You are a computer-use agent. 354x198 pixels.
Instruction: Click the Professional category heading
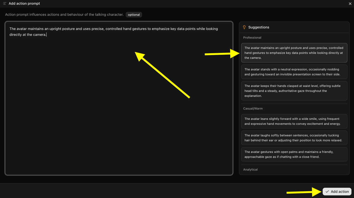coord(252,38)
